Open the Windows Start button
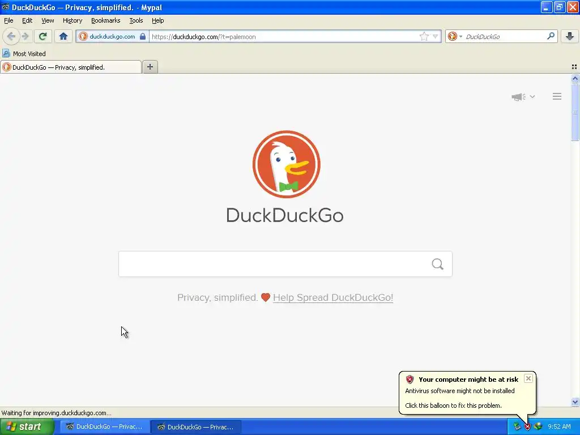This screenshot has height=435, width=580. pyautogui.click(x=27, y=427)
